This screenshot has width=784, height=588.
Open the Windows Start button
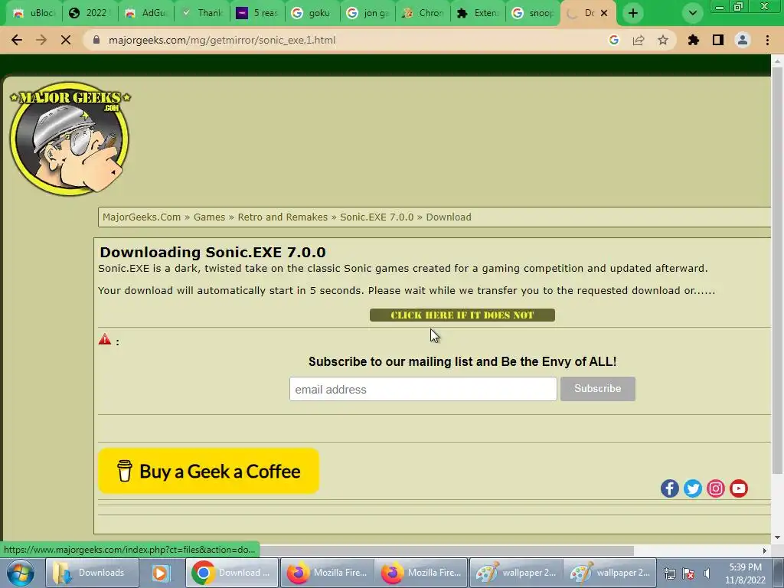[x=21, y=573]
